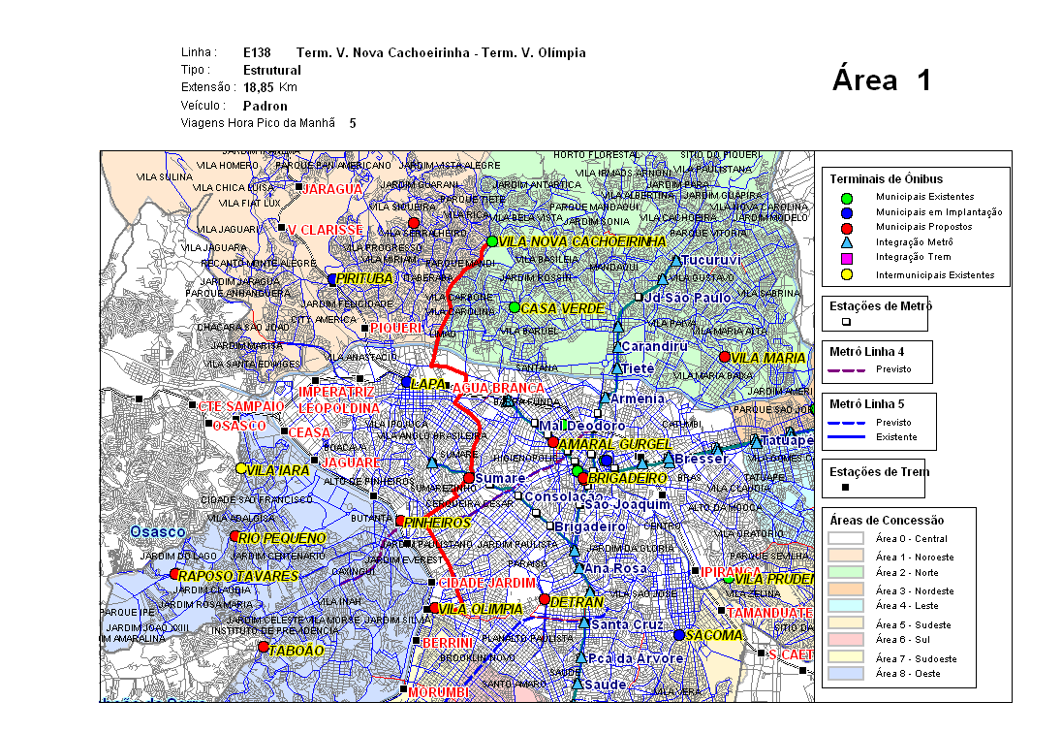
Task: Select the magenta Integração Trem legend square
Action: pyautogui.click(x=847, y=258)
